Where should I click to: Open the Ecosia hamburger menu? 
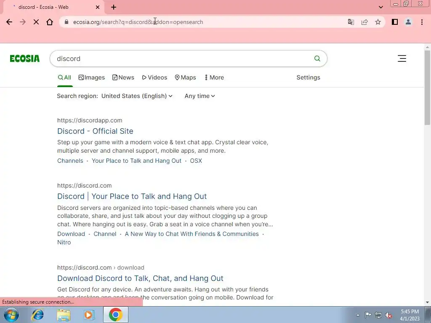pyautogui.click(x=402, y=58)
